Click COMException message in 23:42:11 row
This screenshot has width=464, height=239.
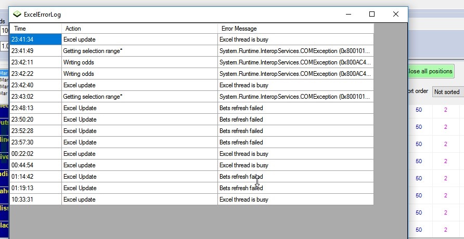(295, 62)
